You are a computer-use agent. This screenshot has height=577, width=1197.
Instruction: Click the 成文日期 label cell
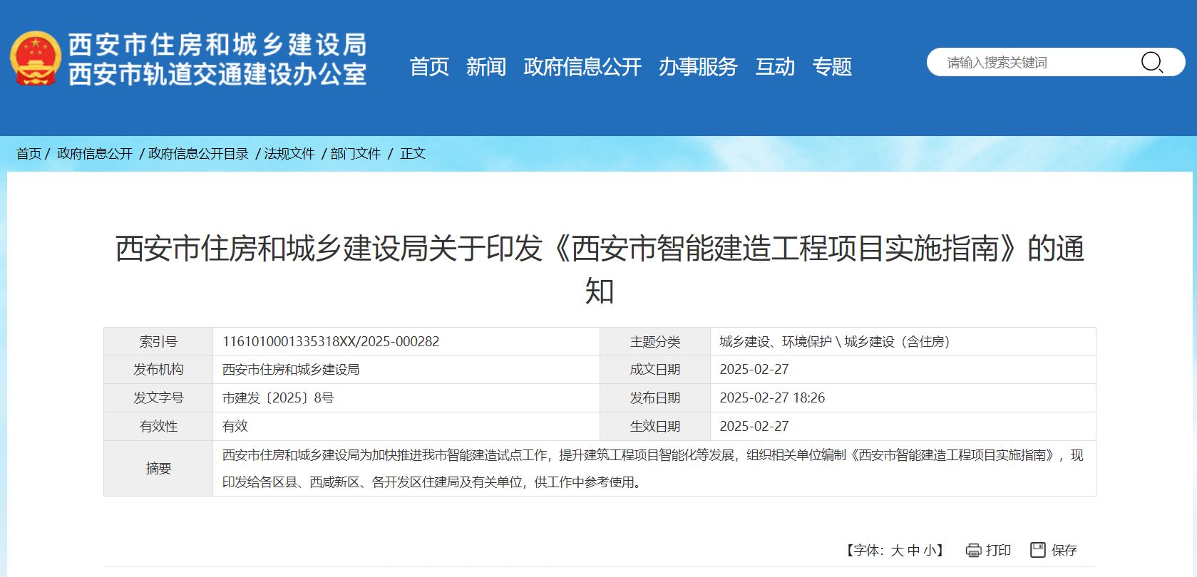(655, 370)
